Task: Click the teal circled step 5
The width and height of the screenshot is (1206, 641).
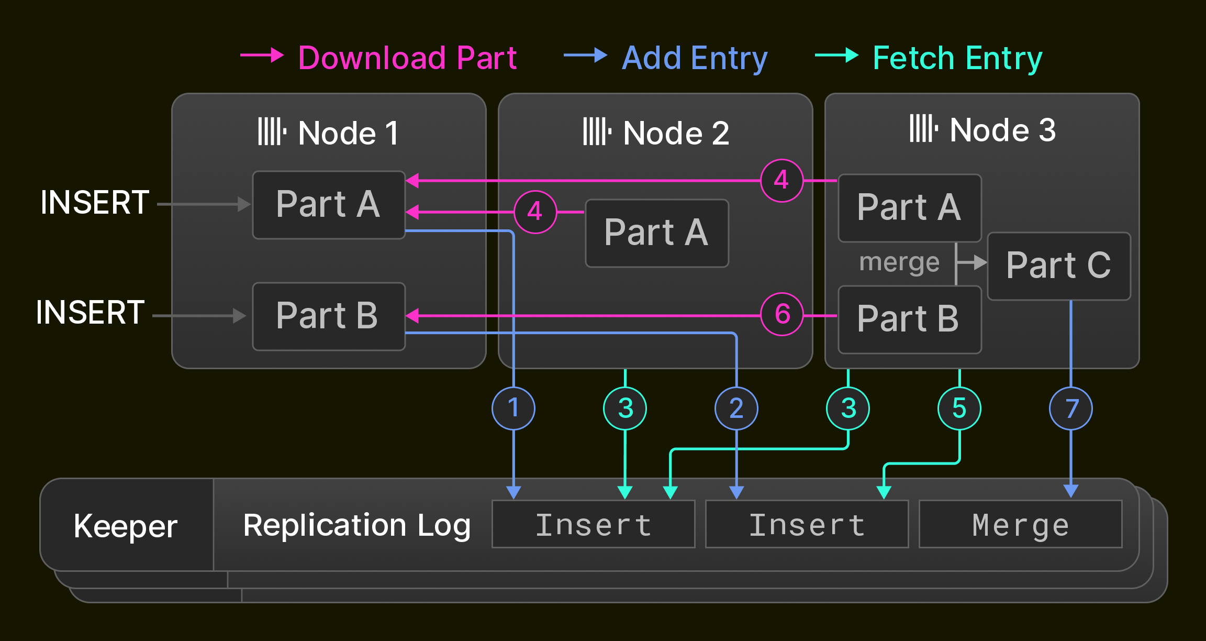Action: pos(959,408)
